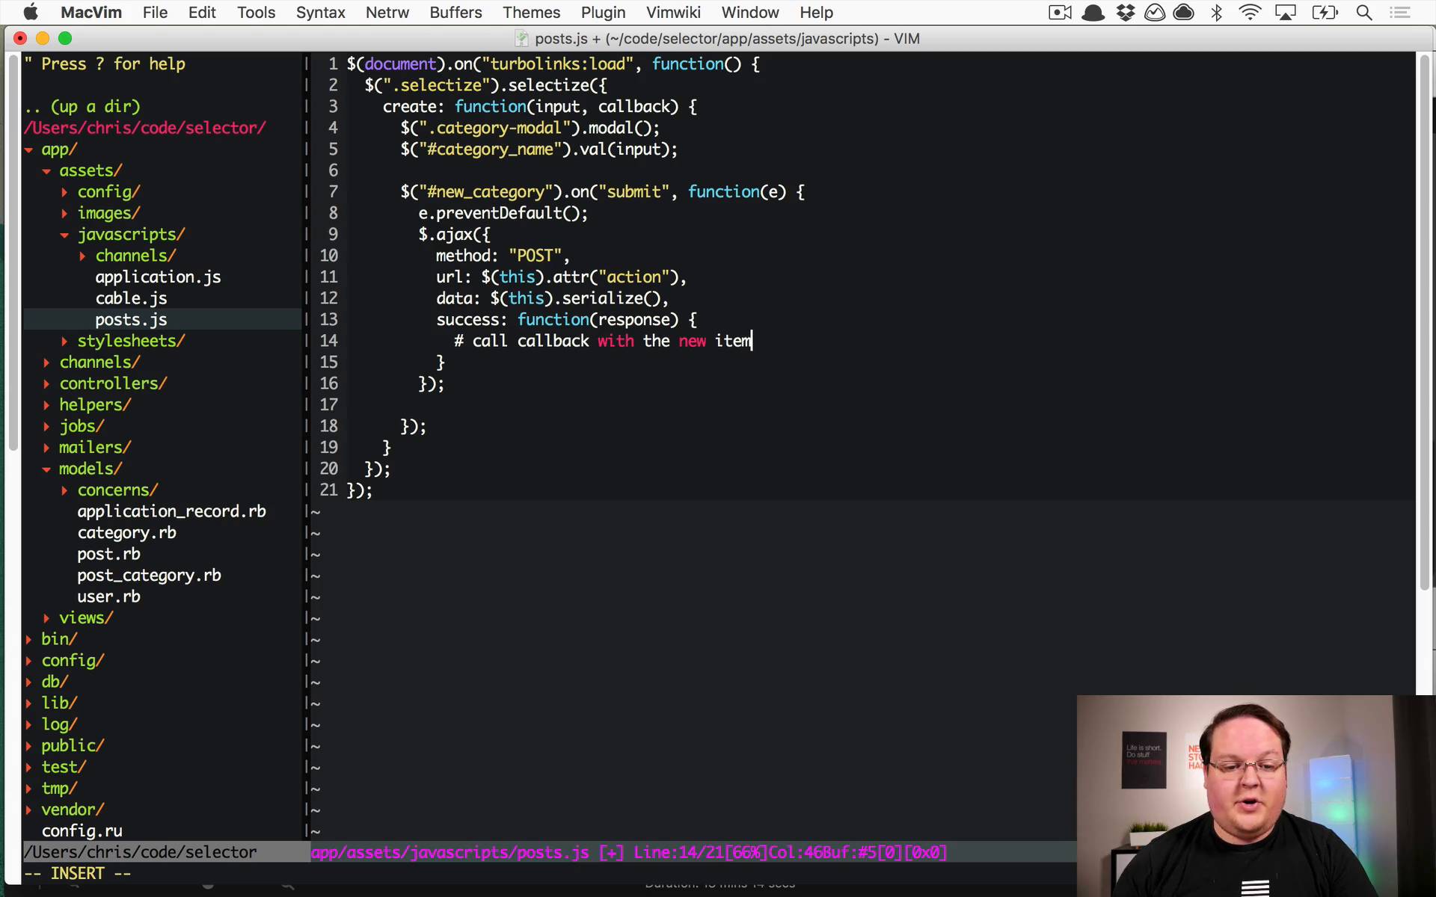The height and width of the screenshot is (897, 1436).
Task: Select posts.js in the file tree
Action: [131, 320]
